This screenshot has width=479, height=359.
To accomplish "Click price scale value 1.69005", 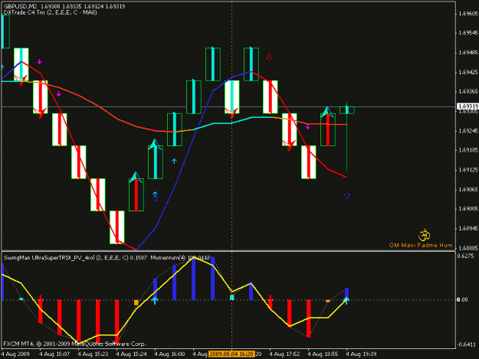I will click(468, 209).
